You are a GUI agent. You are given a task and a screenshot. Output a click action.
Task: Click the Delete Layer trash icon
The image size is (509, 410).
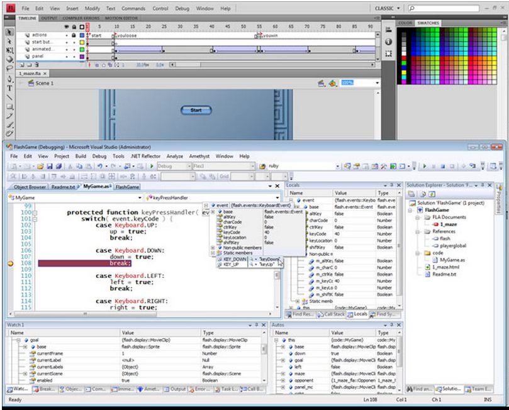[x=36, y=65]
